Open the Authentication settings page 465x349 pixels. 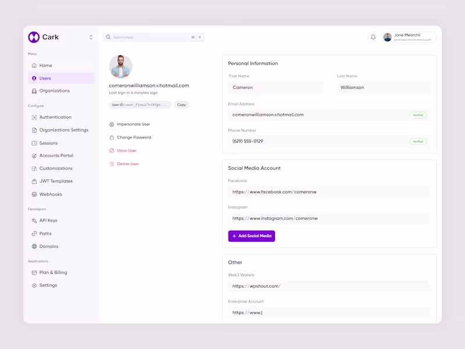point(61,117)
